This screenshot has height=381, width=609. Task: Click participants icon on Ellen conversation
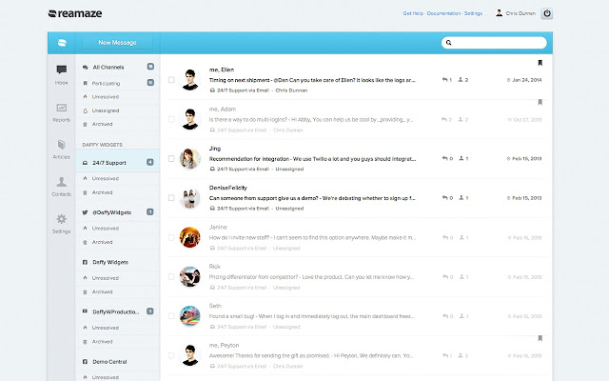click(x=461, y=80)
